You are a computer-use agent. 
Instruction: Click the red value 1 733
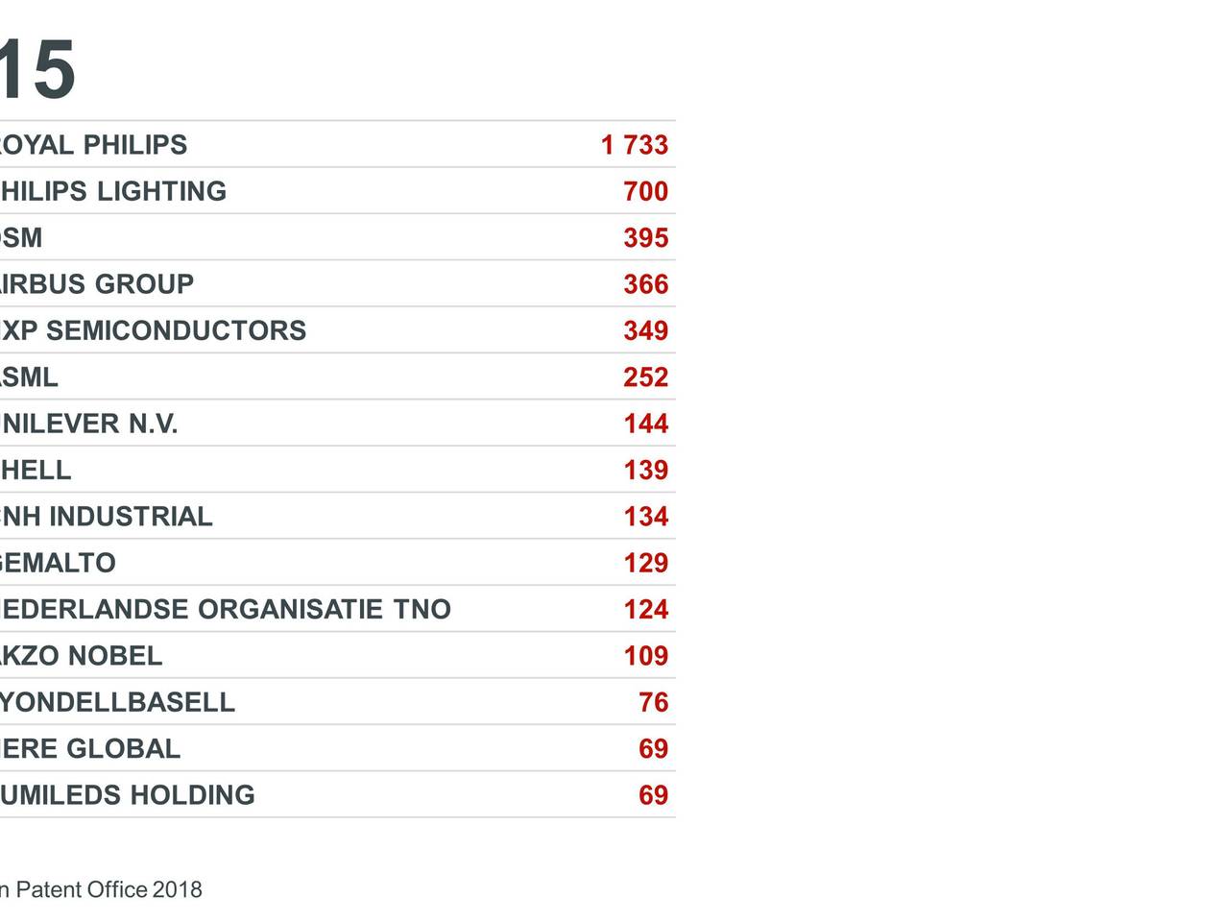(634, 145)
